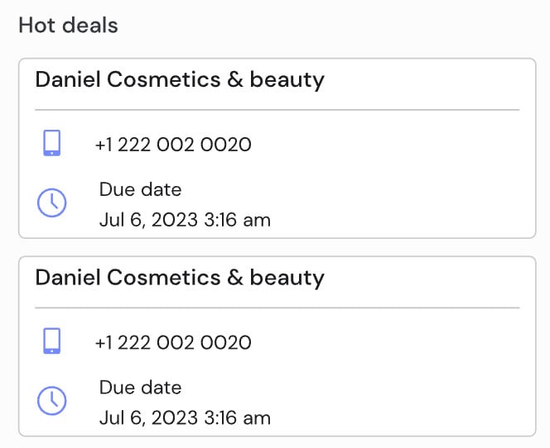The width and height of the screenshot is (550, 448).
Task: Click the divider line in second deal card
Action: tap(277, 308)
